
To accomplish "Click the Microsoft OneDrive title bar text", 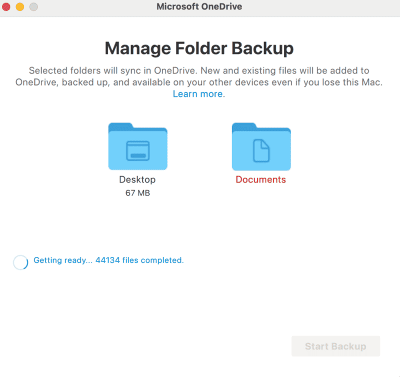I will 199,6.
